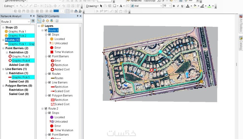Screen dimensions: 243x139
Task: Click the fill color paint bucket
Action: click(x=195, y=6)
